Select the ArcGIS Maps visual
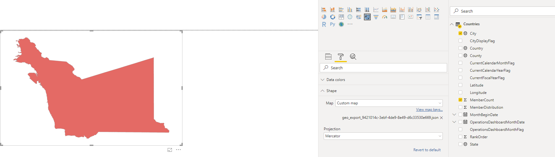Viewport: 555px width, 157px height. [x=341, y=24]
